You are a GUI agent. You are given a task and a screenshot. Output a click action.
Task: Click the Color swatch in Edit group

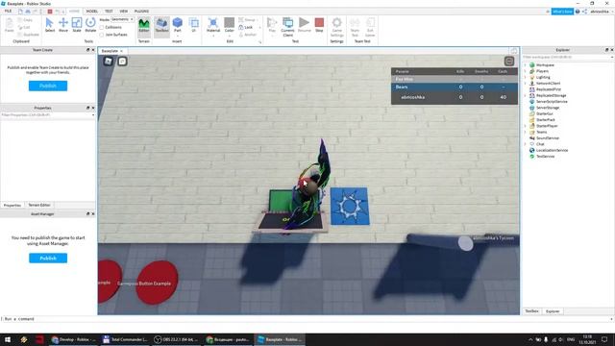point(230,22)
